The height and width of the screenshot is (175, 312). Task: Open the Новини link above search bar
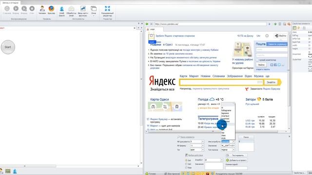pyautogui.click(x=205, y=76)
